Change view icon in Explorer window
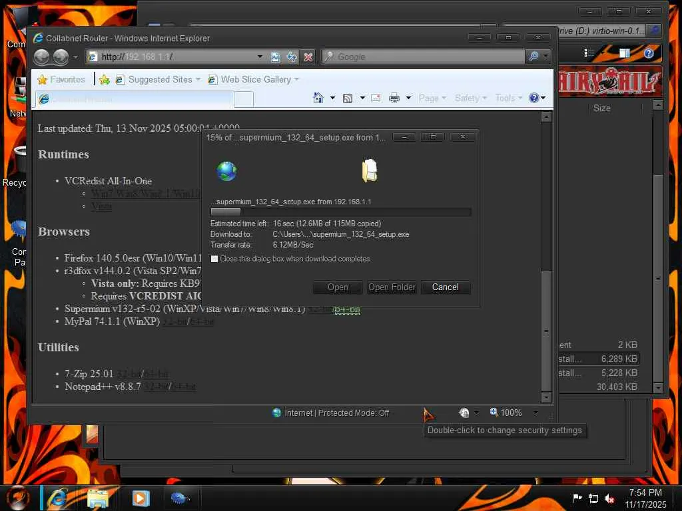The height and width of the screenshot is (511, 682). (x=589, y=53)
